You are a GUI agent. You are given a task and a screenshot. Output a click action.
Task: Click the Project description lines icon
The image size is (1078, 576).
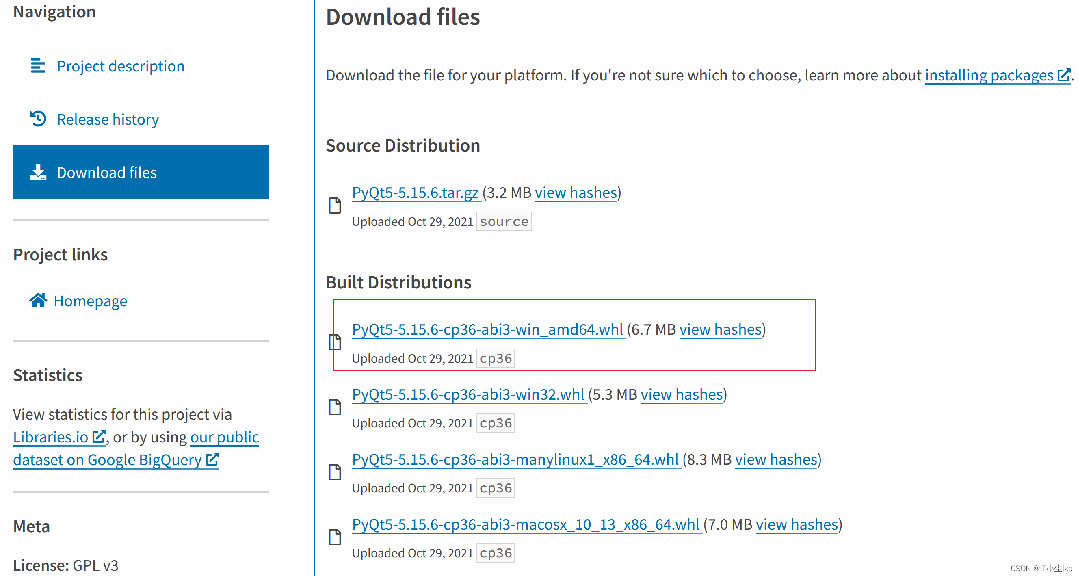click(x=38, y=66)
